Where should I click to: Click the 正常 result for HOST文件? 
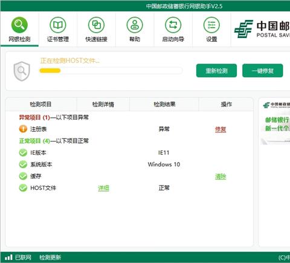164,188
